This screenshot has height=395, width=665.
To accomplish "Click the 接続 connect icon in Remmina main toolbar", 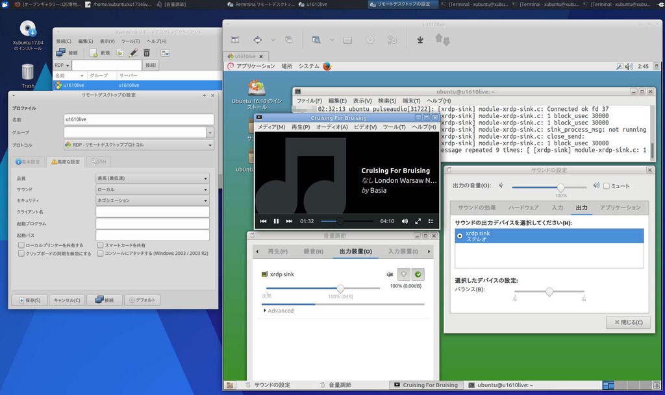I will (61, 53).
